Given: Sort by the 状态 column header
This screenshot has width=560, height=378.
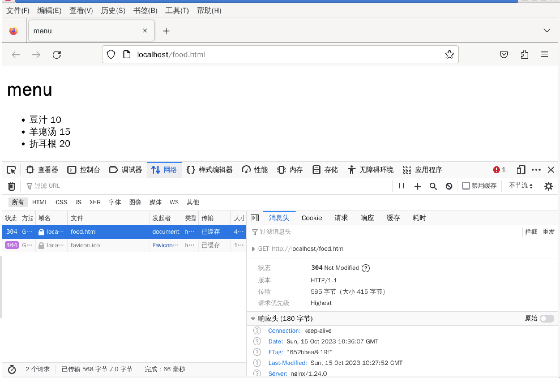Looking at the screenshot, I should pos(11,218).
